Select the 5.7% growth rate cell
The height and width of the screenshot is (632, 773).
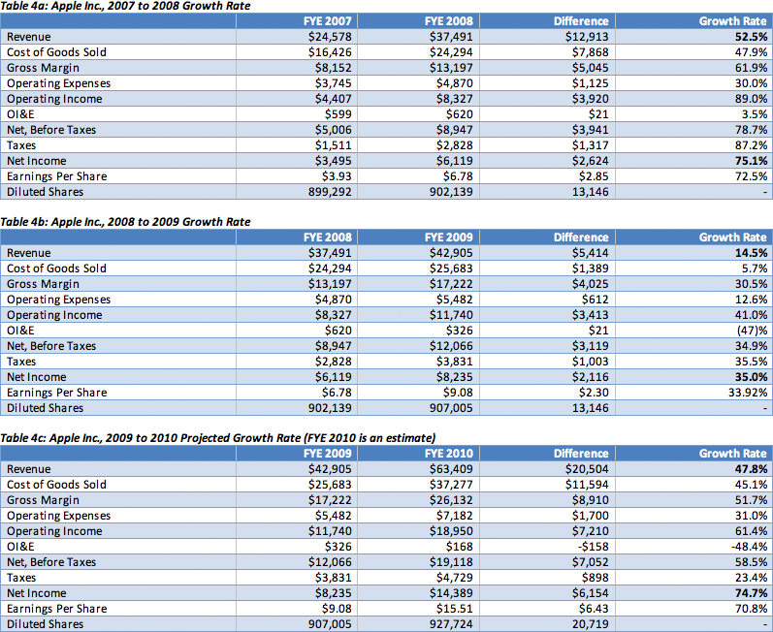click(755, 269)
